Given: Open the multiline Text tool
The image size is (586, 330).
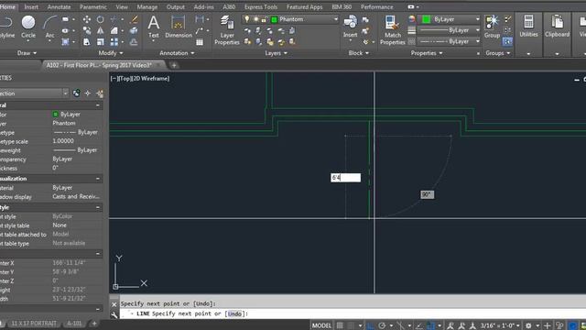Looking at the screenshot, I should point(153,27).
